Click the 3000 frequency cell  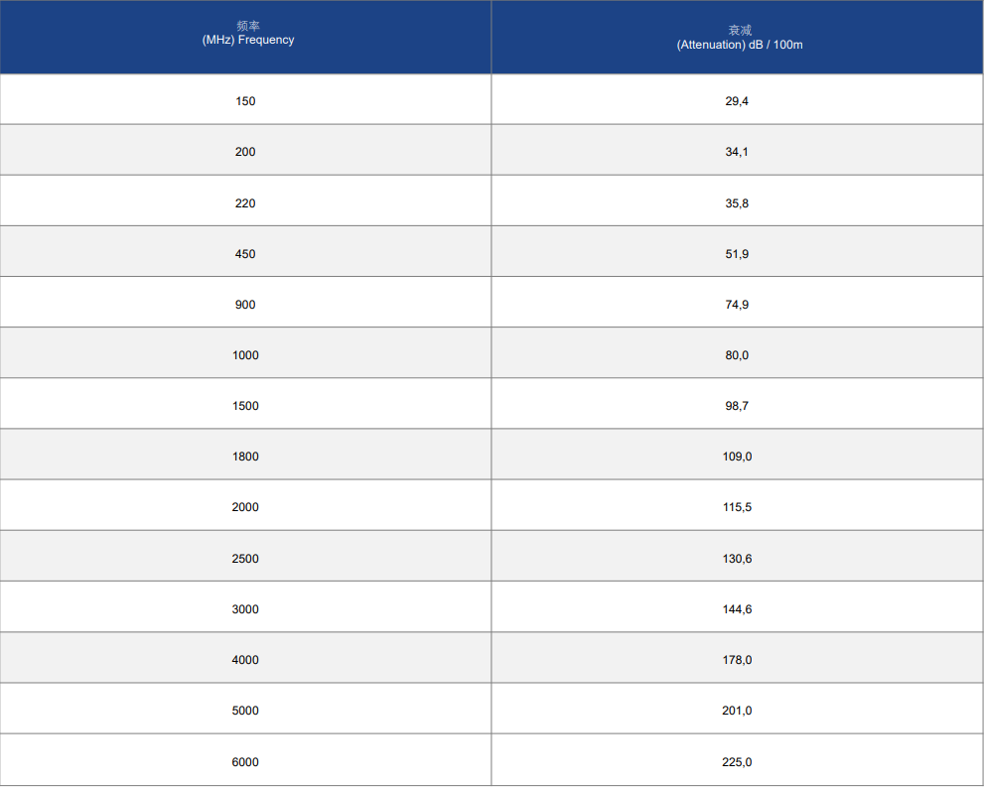tap(245, 606)
